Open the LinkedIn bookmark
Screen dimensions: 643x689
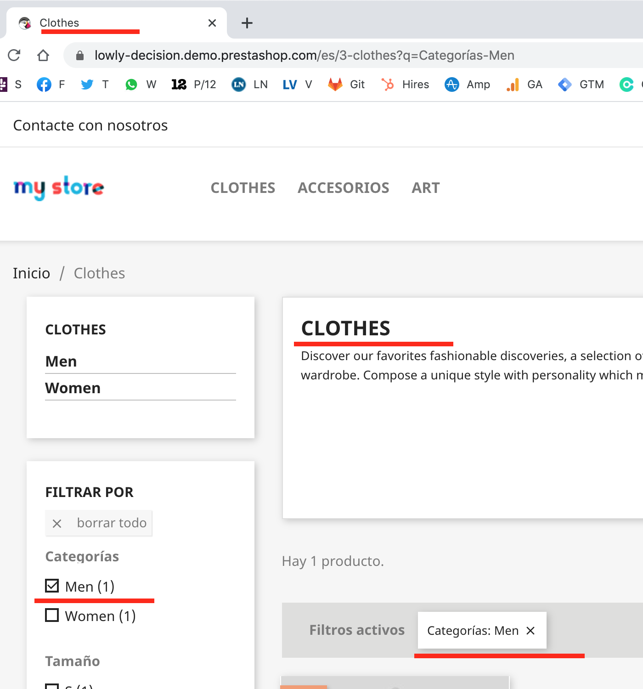click(238, 85)
